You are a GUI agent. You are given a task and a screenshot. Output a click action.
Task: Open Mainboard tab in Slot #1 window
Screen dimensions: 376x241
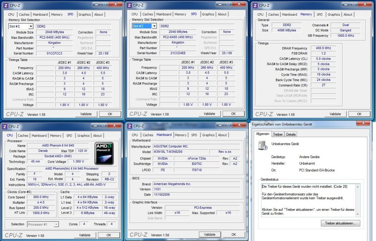click(40, 14)
